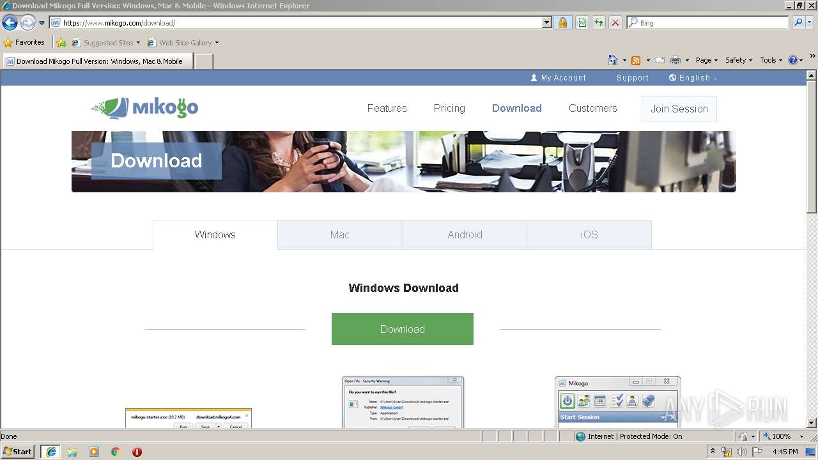Click the Join Session button
The image size is (818, 460).
[679, 109]
